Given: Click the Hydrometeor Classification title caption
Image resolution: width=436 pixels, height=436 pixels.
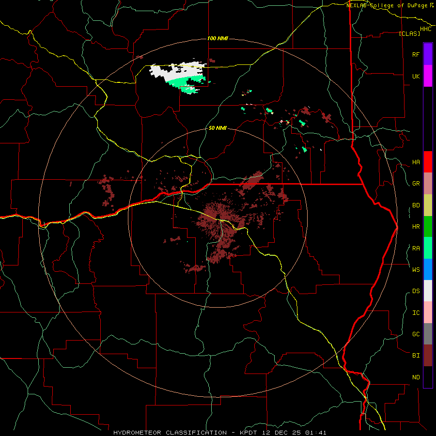Looking at the screenshot, I should coord(219,433).
